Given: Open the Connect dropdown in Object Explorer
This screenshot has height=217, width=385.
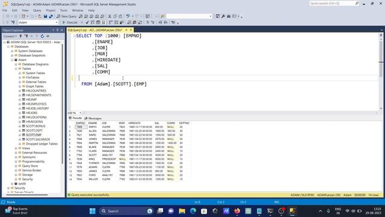Looking at the screenshot, I should pos(10,36).
